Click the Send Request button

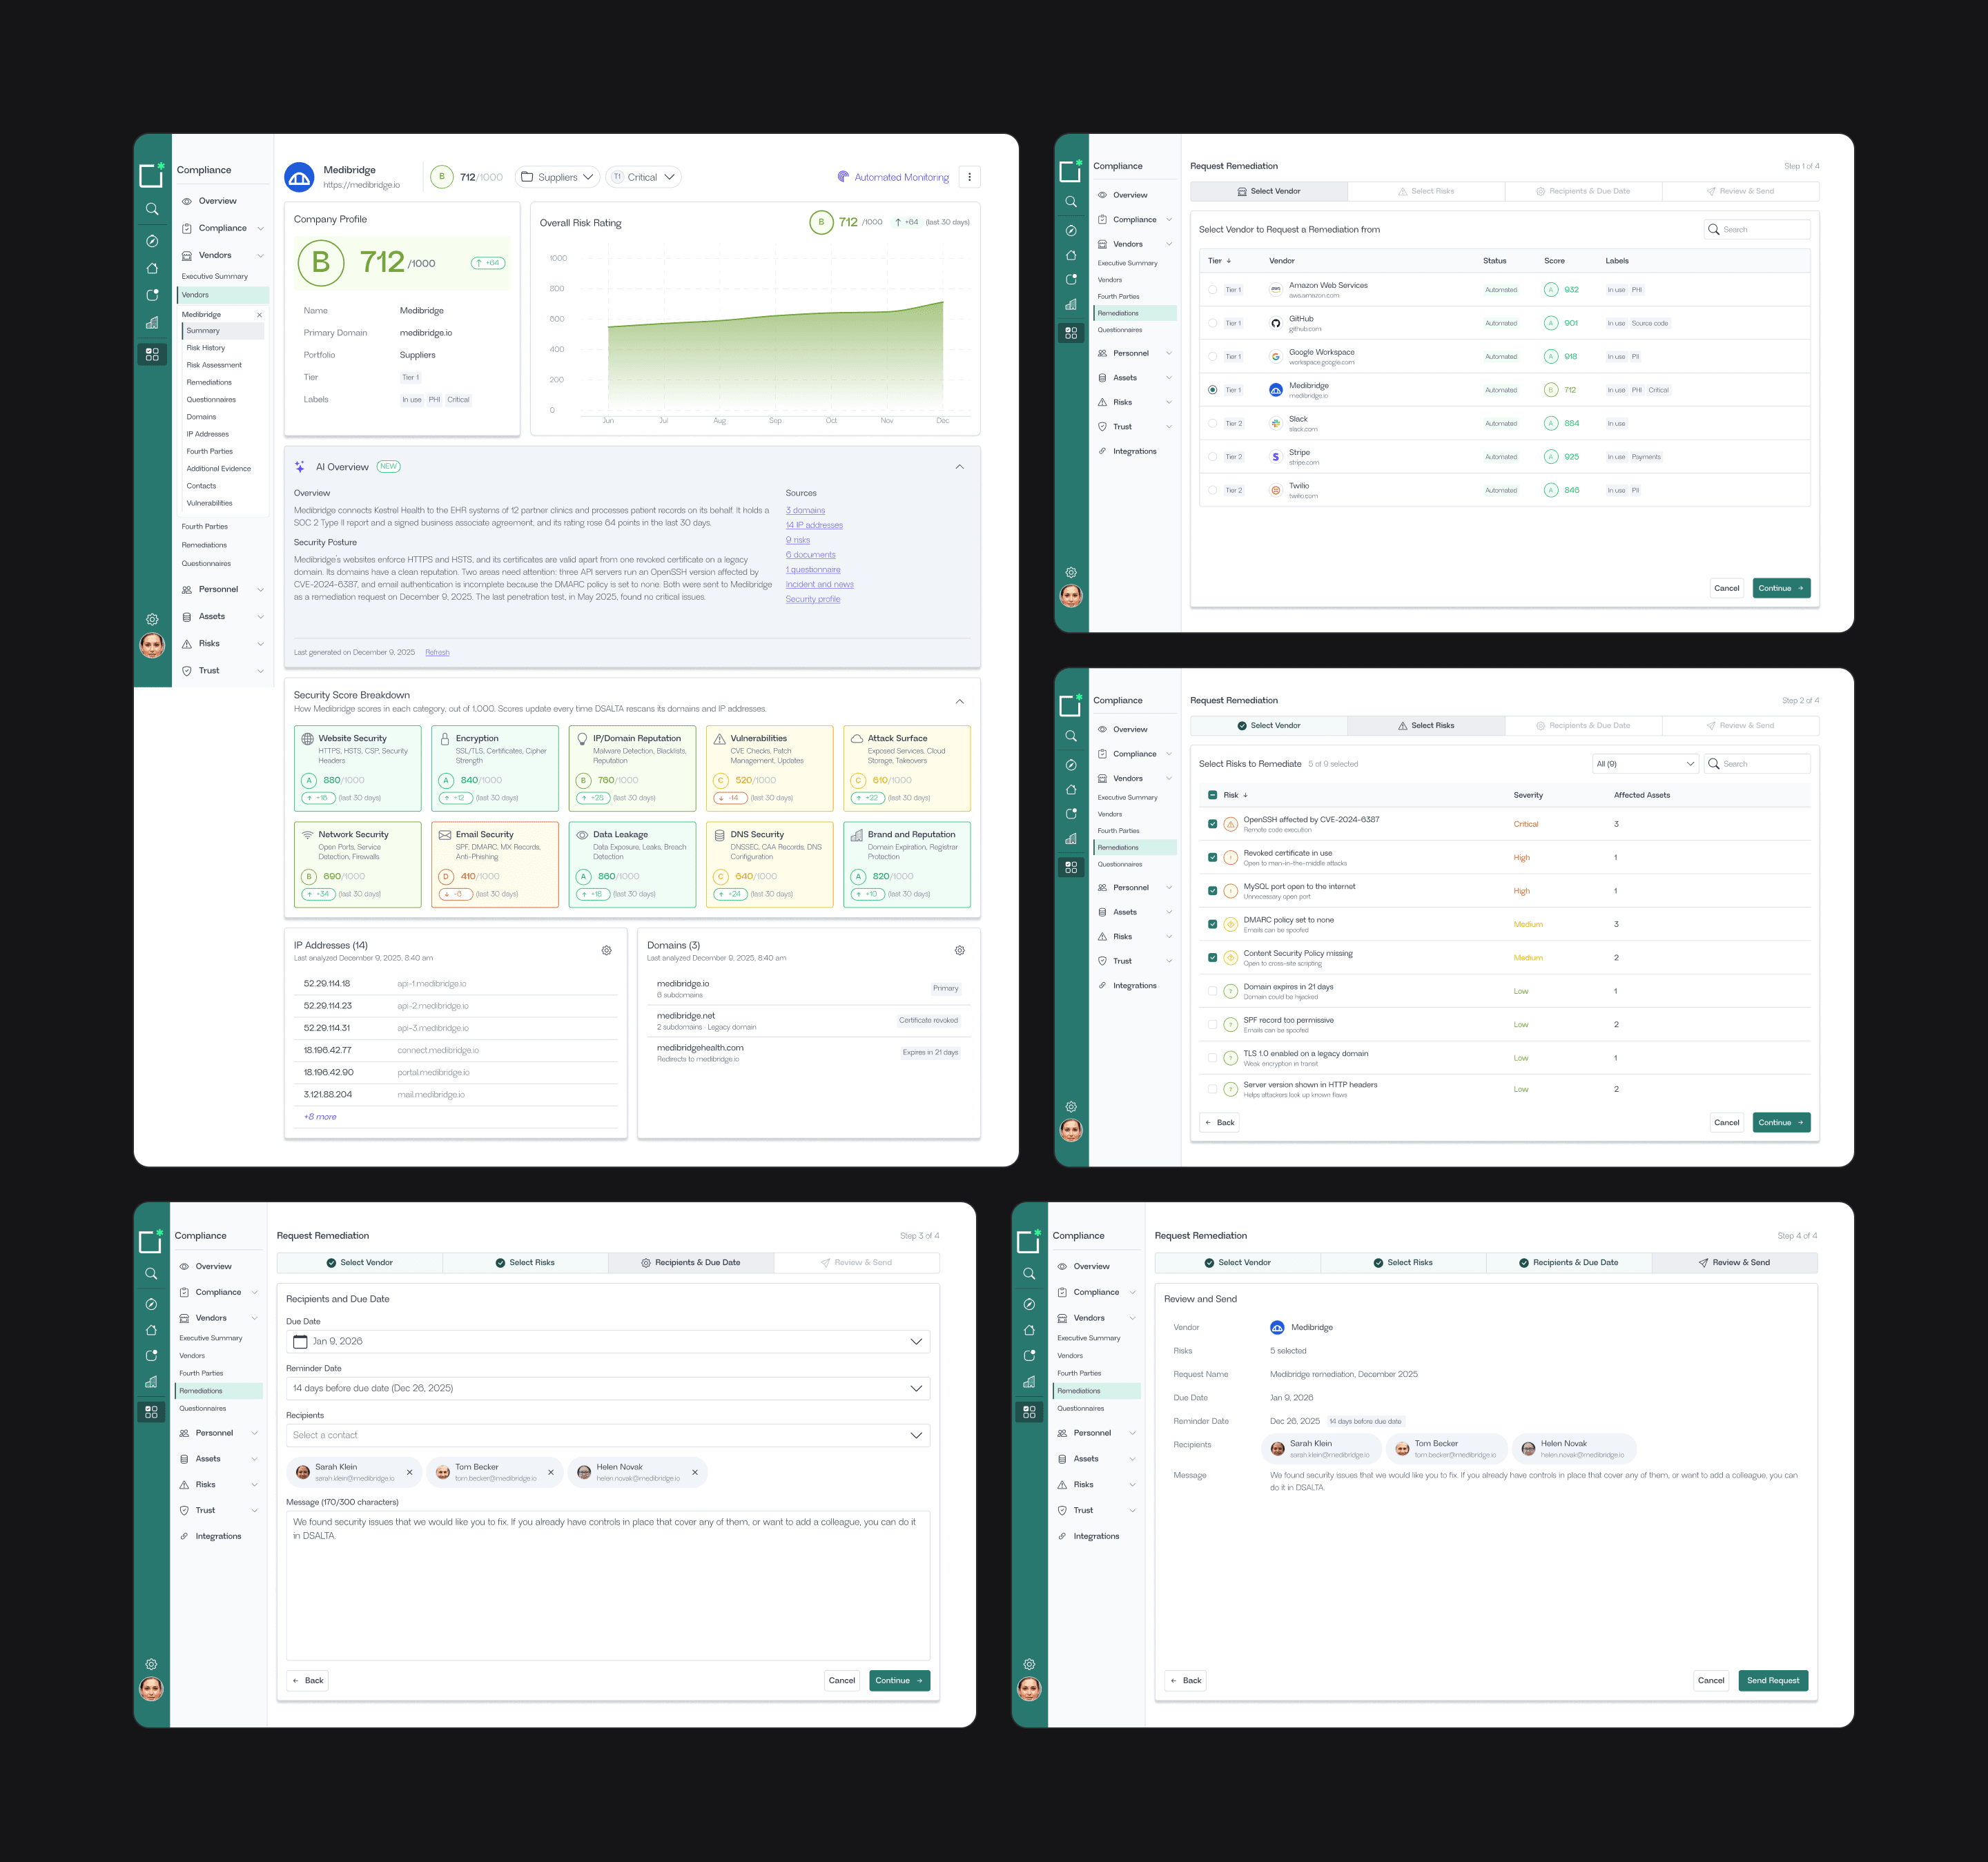(x=1773, y=1680)
